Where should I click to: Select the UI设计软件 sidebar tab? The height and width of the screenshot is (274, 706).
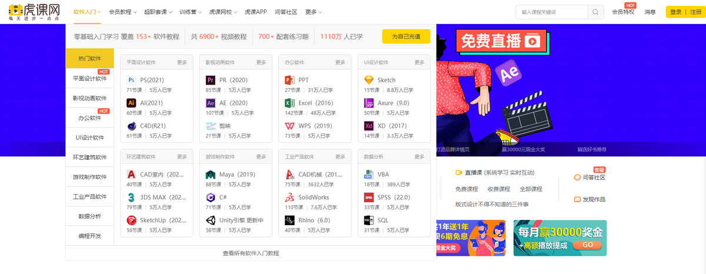90,138
